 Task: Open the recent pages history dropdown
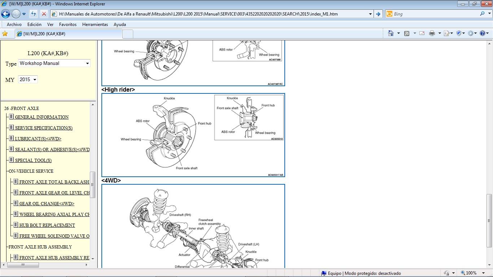point(24,14)
